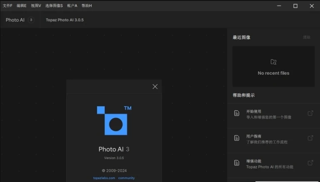Viewport: 320px width, 182px height.
Task: Click the folder search icon above No recent files
Action: (x=273, y=62)
